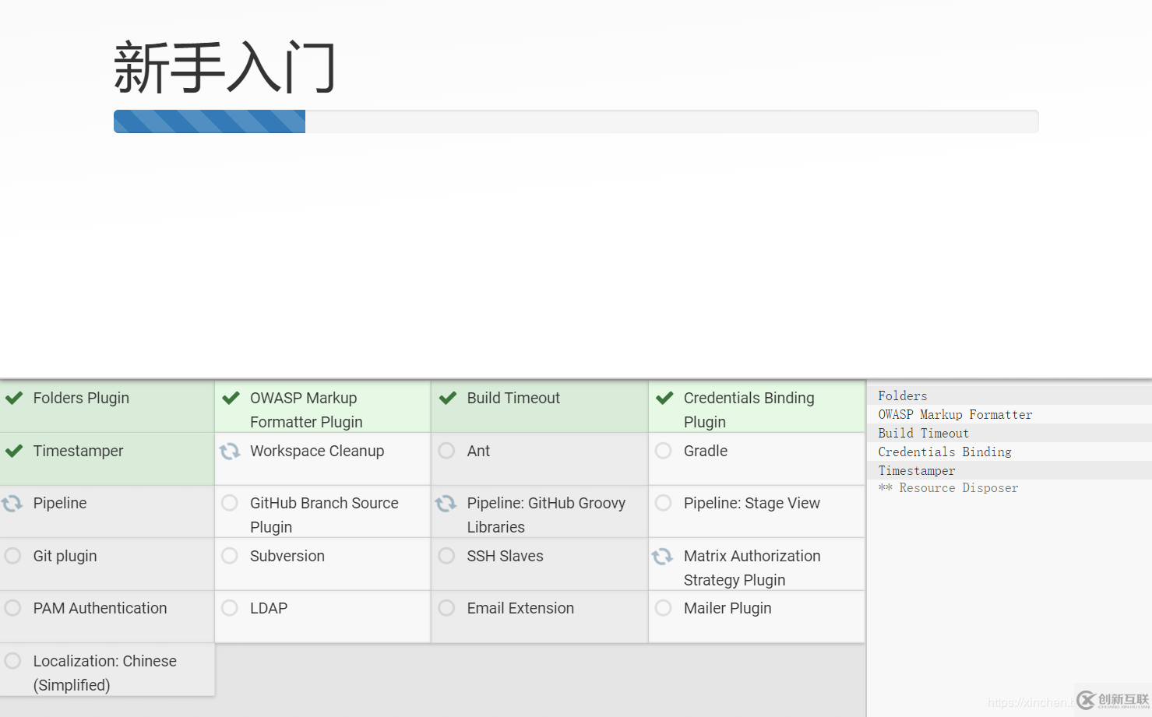Click the checkmark next to OWASP Markup Formatter Plugin
Screen dimensions: 1152x717
coord(231,398)
